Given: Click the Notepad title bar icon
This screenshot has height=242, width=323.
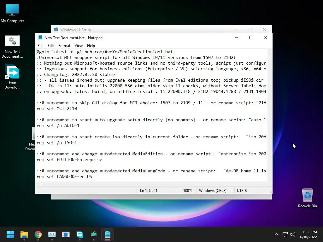Looking at the screenshot, I should tap(40, 38).
